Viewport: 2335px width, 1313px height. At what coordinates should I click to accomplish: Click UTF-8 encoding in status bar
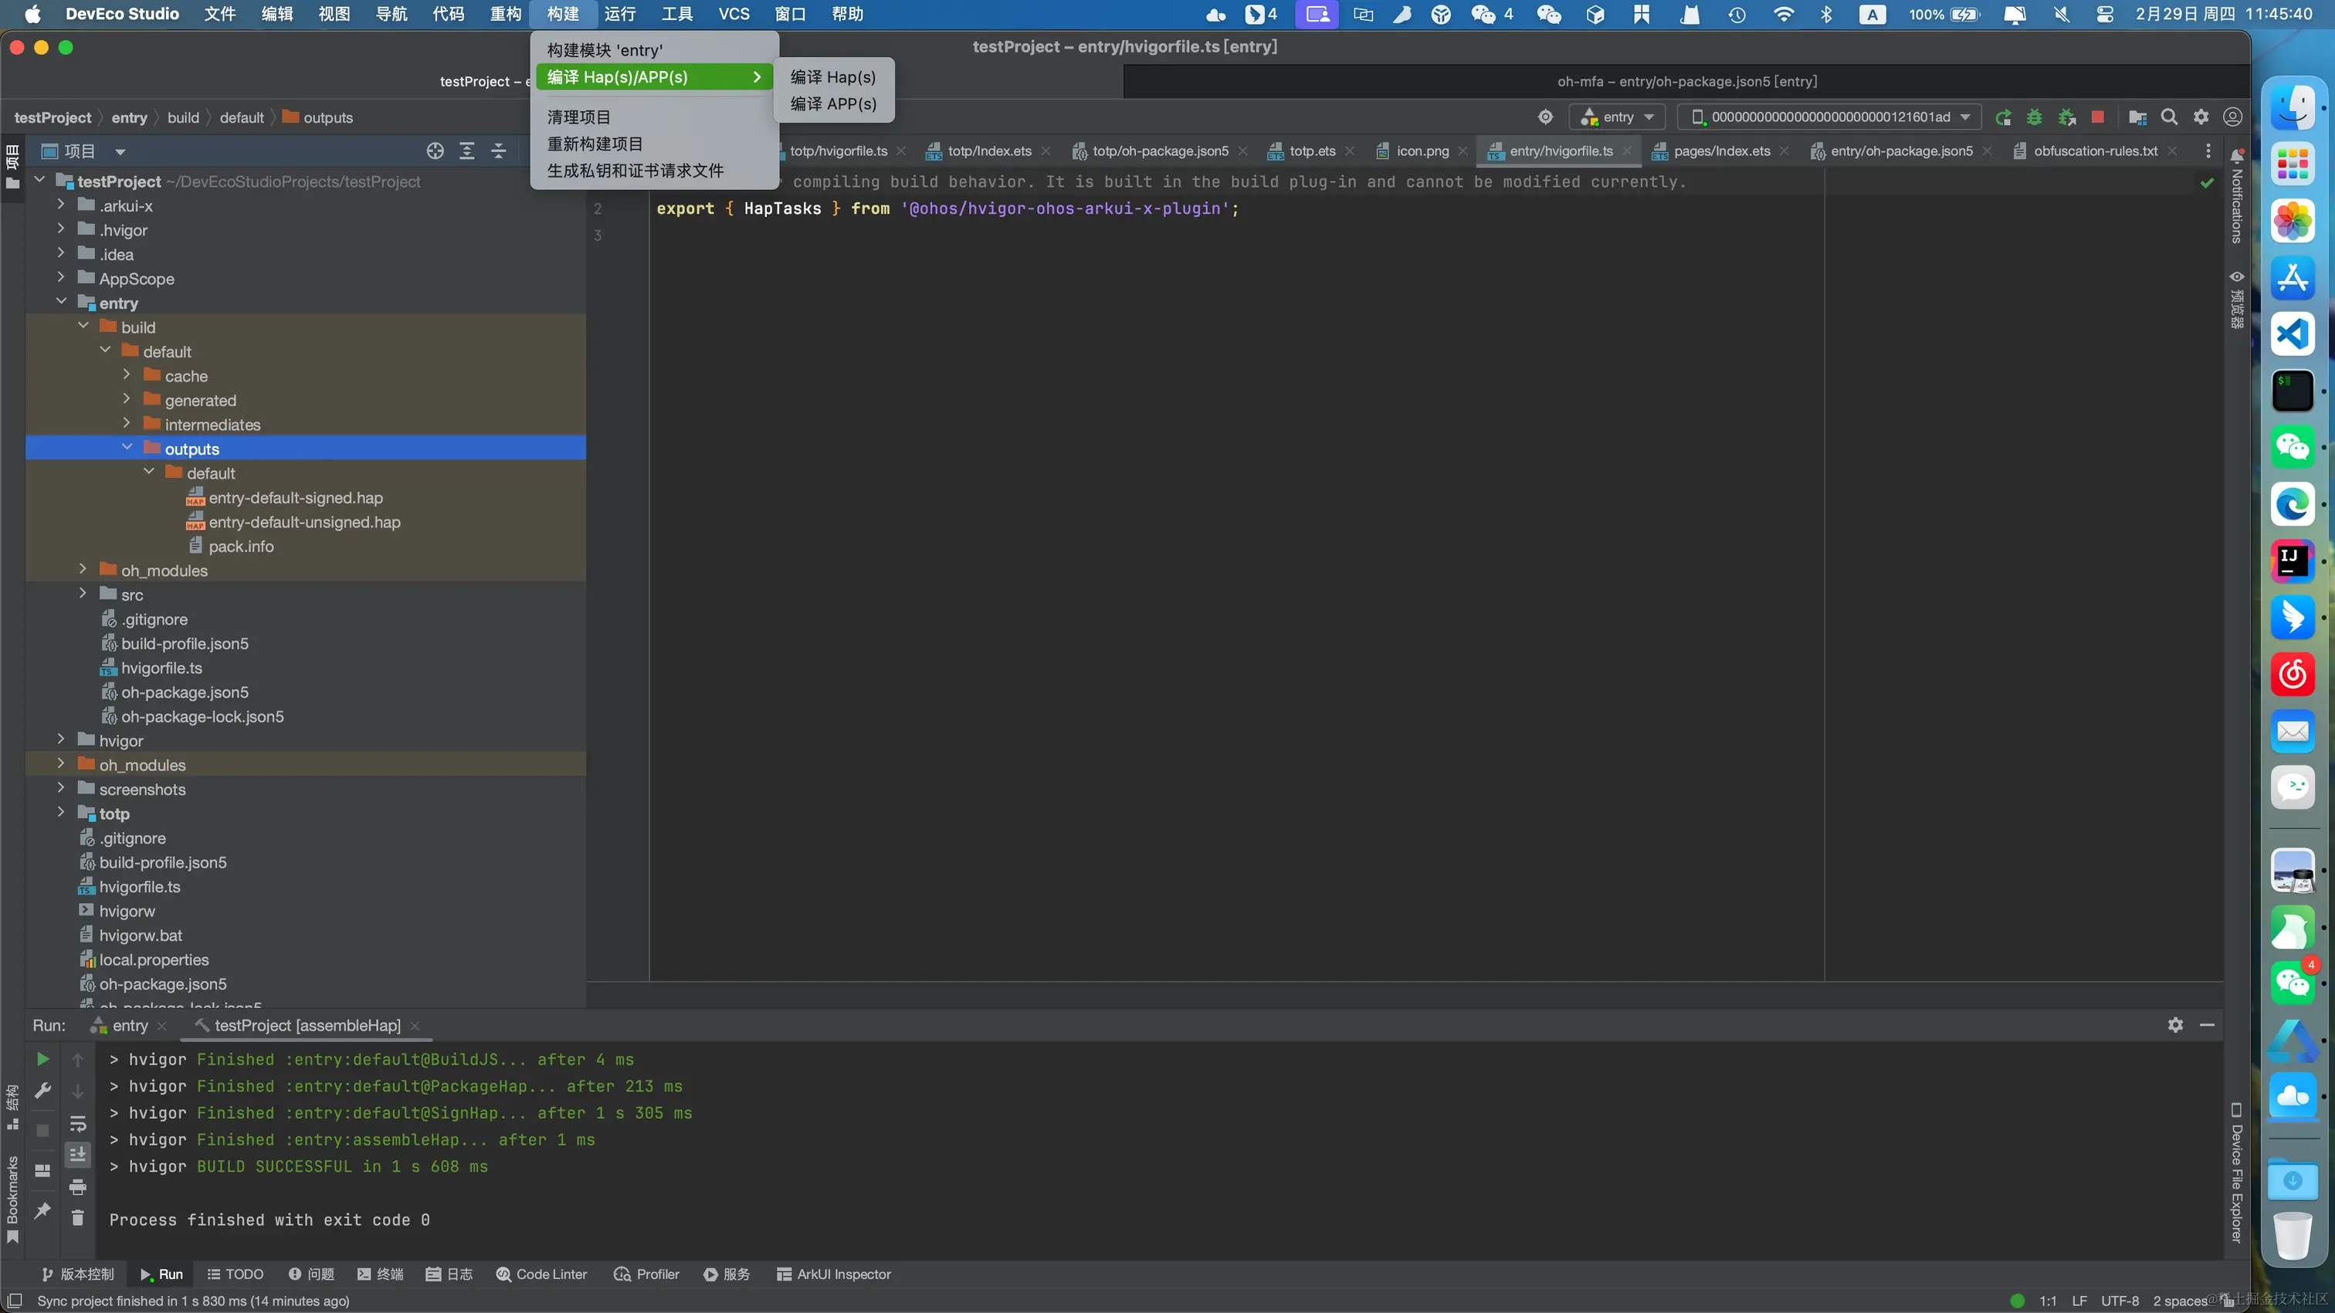[x=2120, y=1301]
